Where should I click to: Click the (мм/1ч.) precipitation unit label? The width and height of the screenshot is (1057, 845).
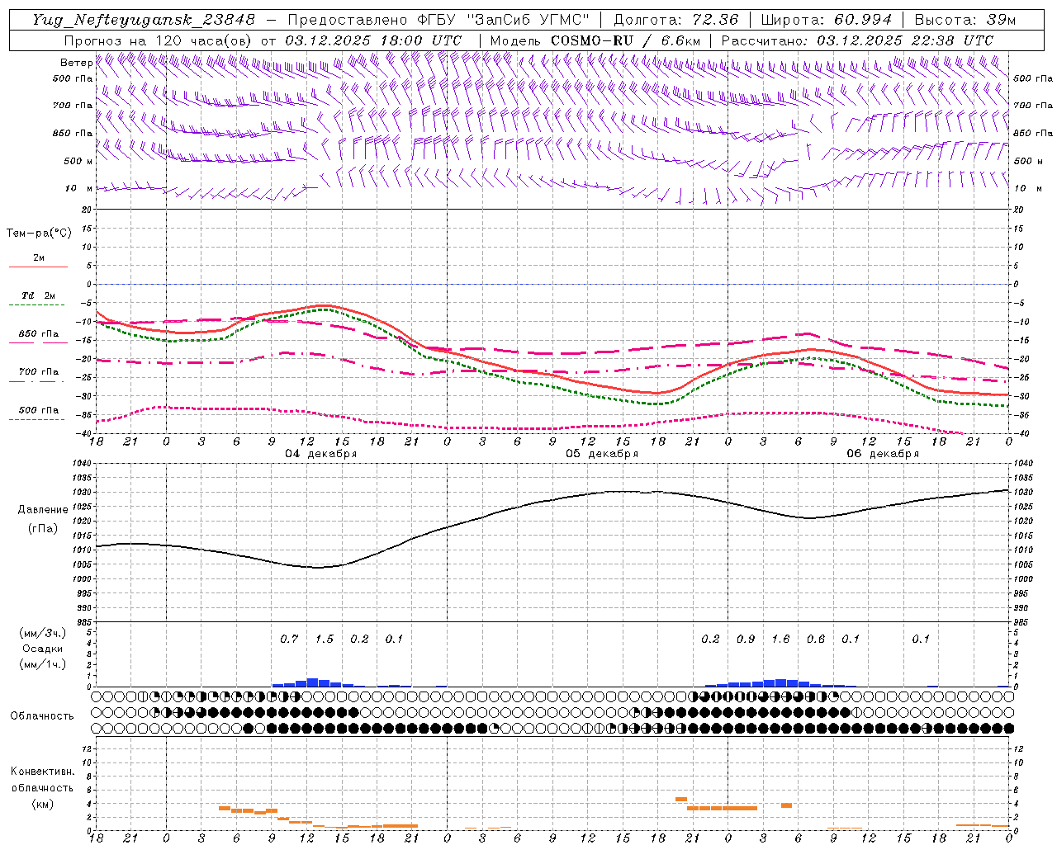tap(42, 664)
